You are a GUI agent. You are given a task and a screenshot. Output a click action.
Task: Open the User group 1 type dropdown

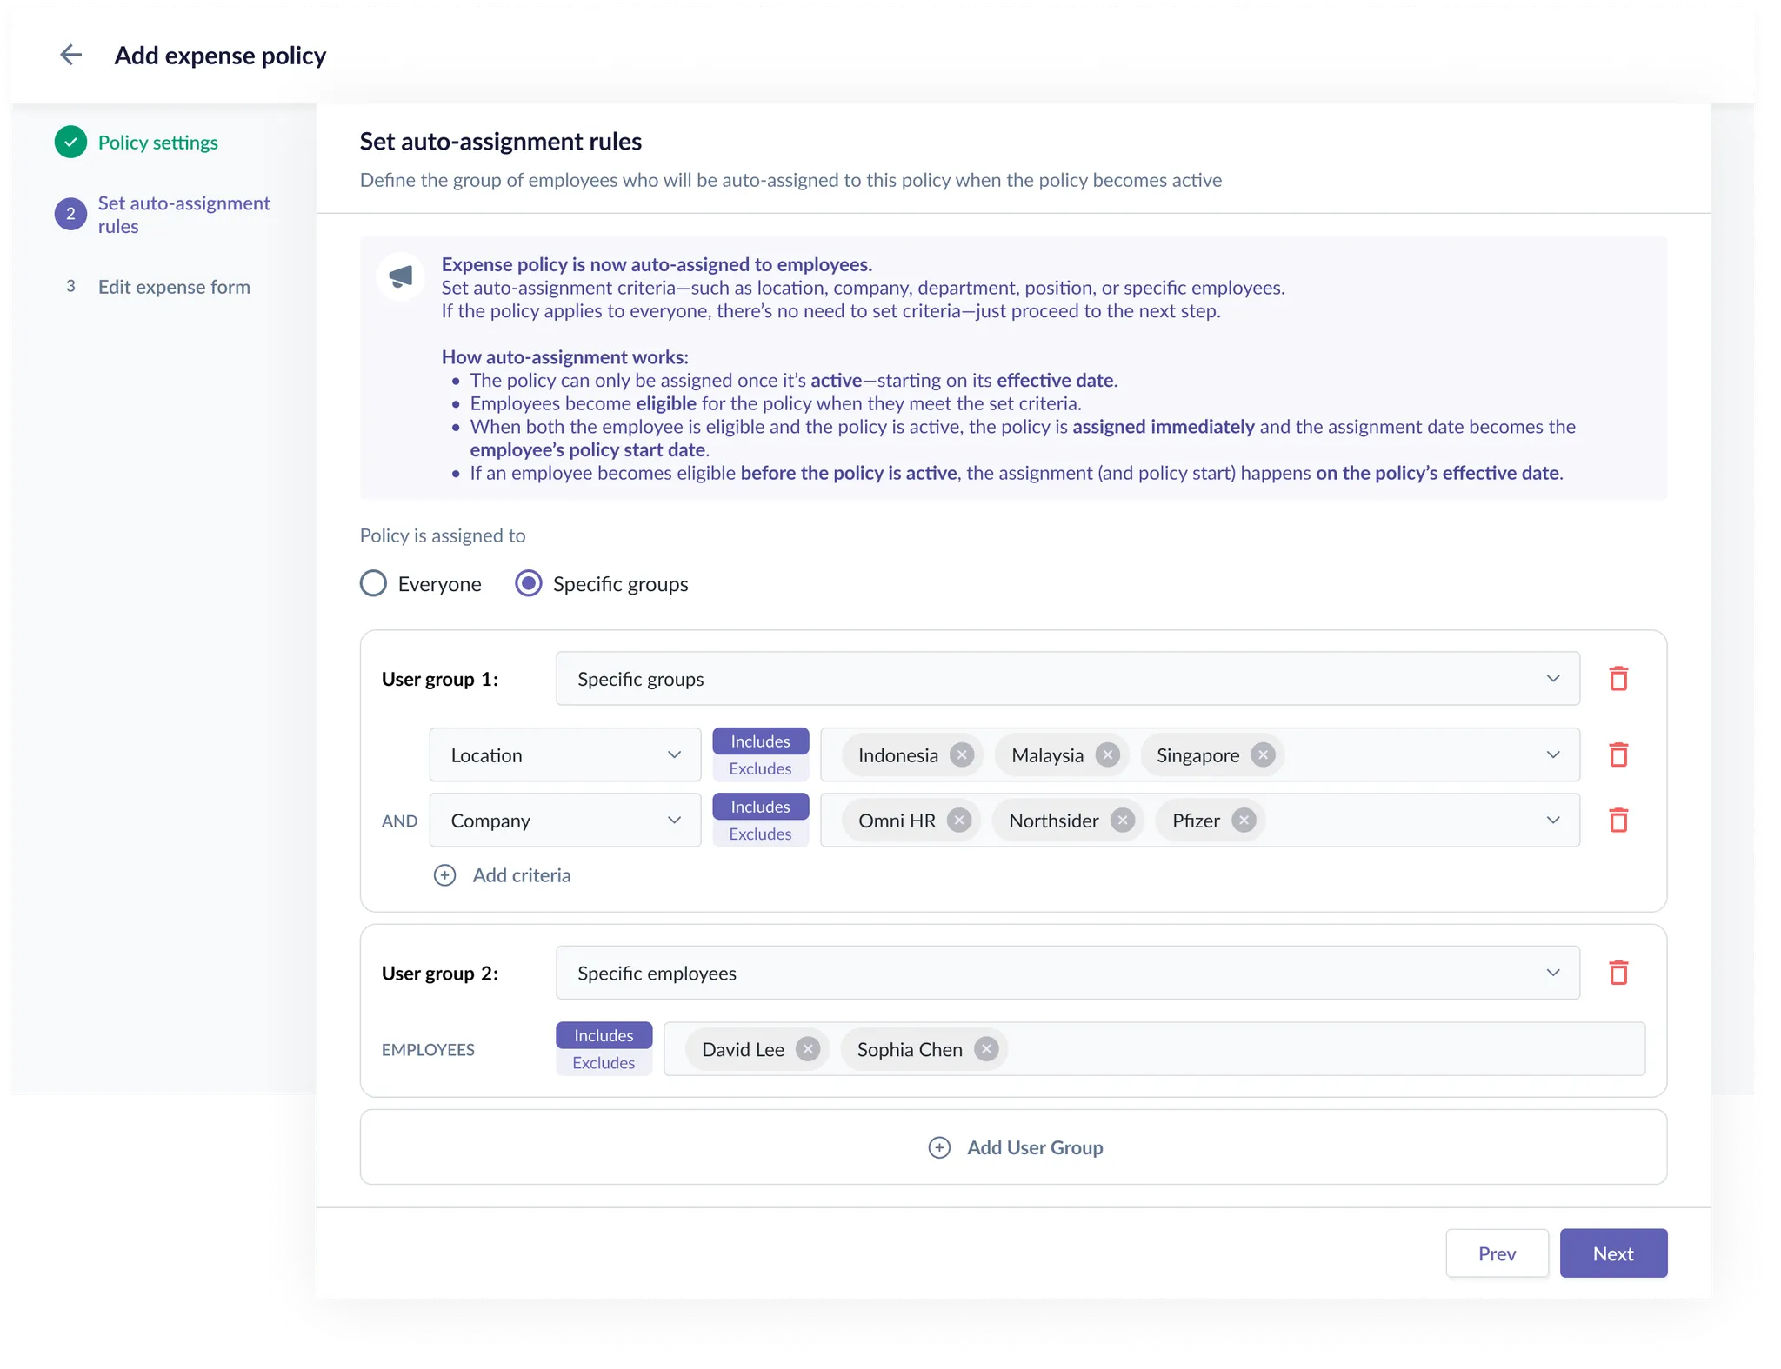pyautogui.click(x=1067, y=678)
